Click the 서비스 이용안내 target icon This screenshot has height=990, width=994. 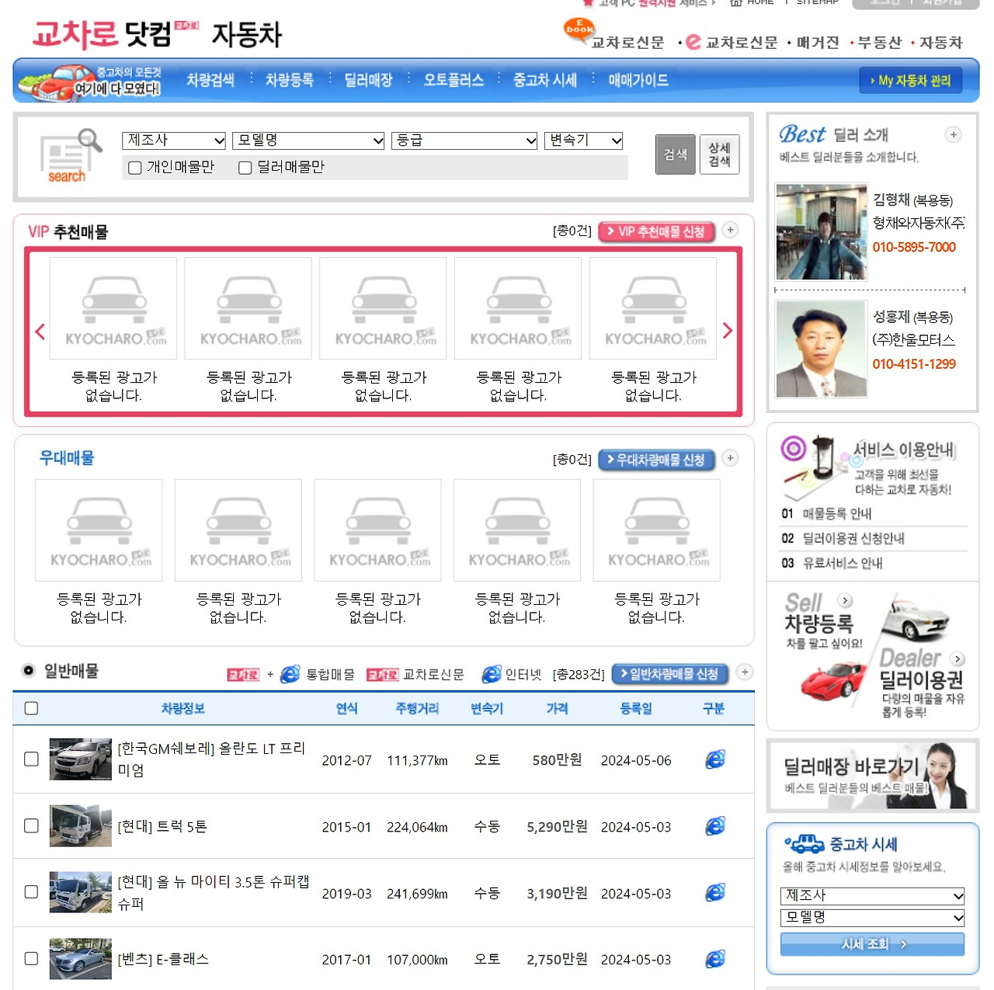[794, 448]
